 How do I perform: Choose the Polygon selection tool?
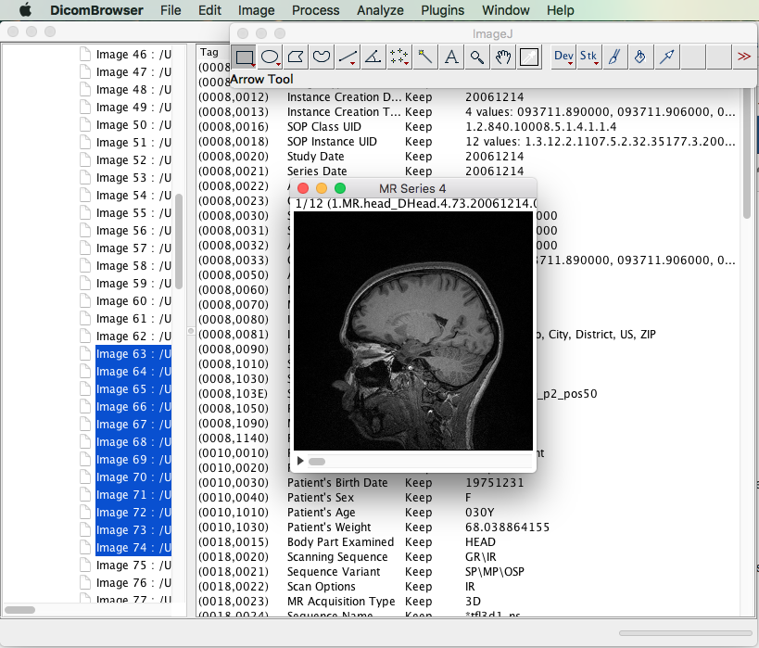pyautogui.click(x=296, y=57)
